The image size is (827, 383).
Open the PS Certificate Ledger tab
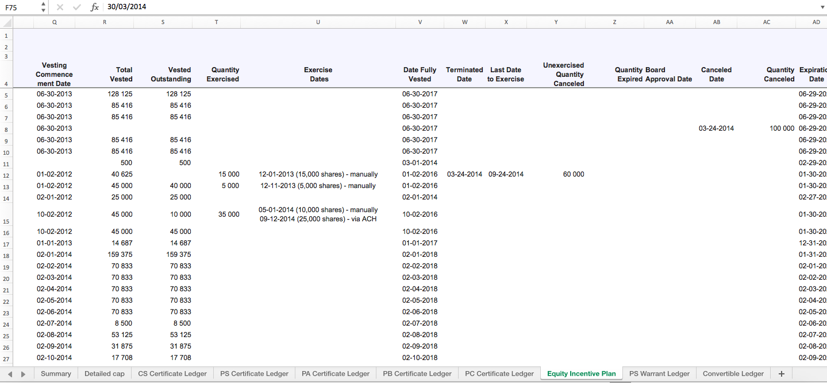pos(254,374)
